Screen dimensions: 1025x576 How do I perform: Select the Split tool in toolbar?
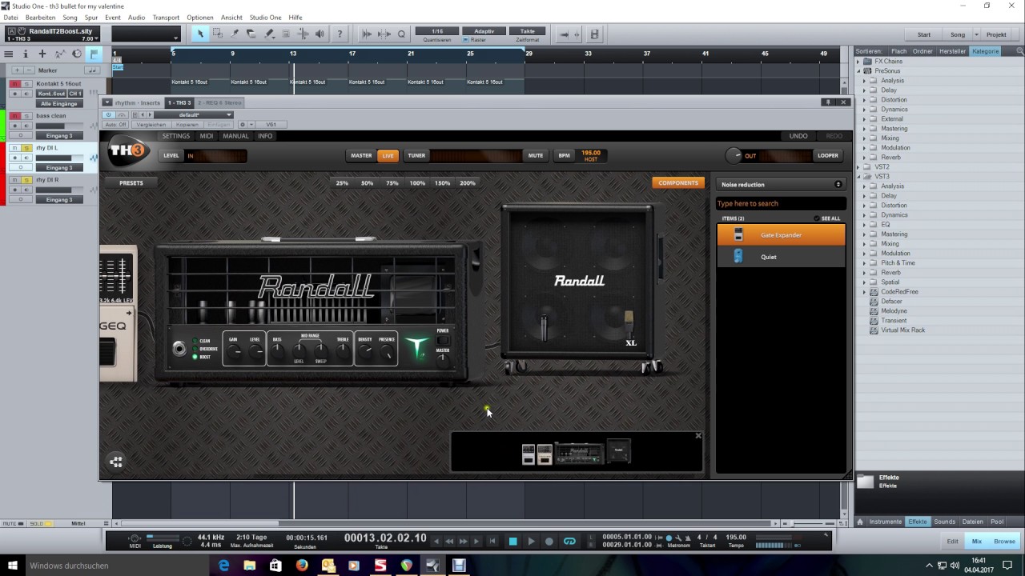pos(235,34)
